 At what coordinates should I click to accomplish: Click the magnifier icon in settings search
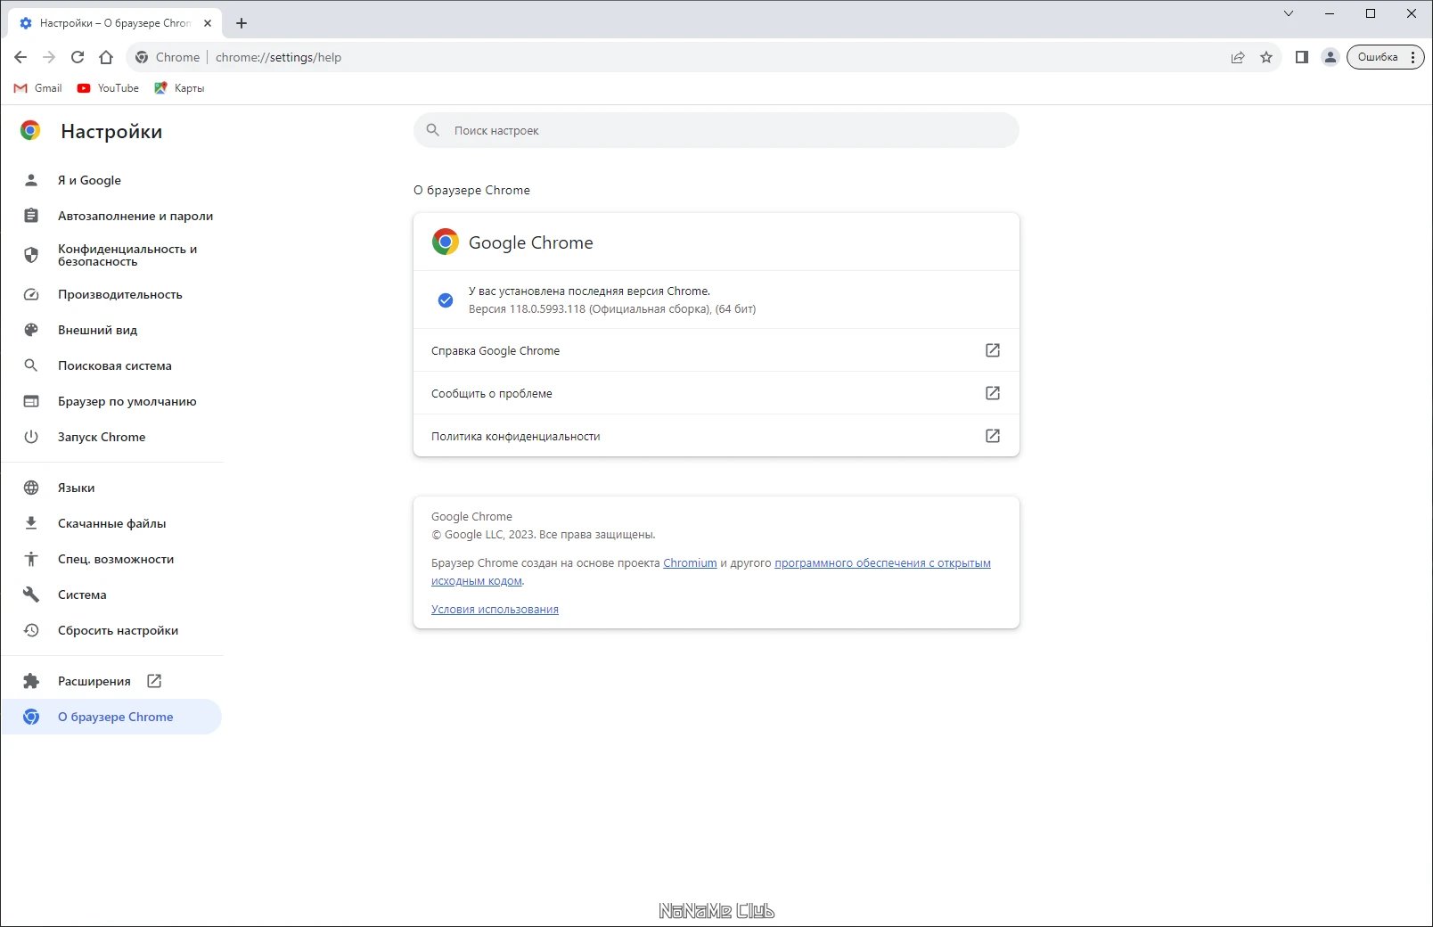(x=433, y=130)
